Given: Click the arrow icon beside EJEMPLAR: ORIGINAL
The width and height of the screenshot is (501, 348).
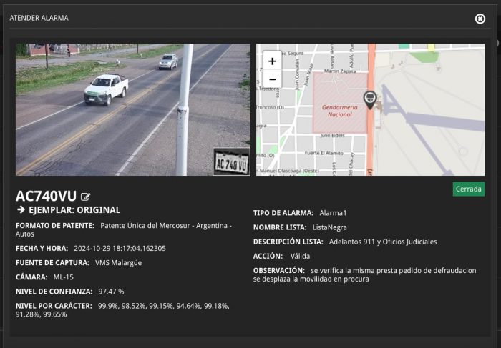Looking at the screenshot, I should coord(21,209).
